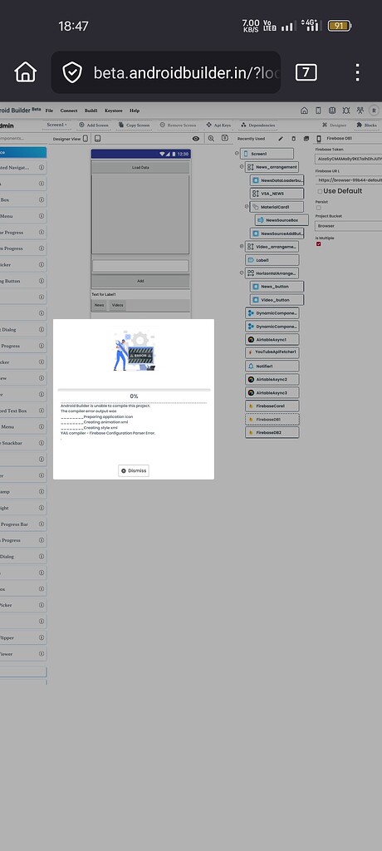
Task: Toggle the Use Default checkbox
Action: [320, 192]
